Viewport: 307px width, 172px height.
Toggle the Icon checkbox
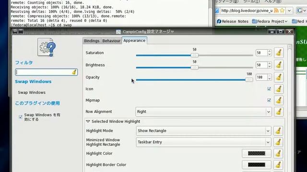[269, 89]
